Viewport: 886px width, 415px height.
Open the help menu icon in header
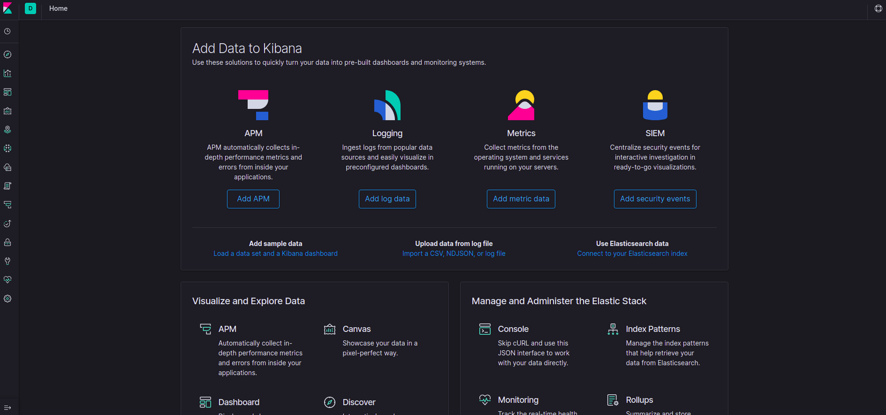878,8
